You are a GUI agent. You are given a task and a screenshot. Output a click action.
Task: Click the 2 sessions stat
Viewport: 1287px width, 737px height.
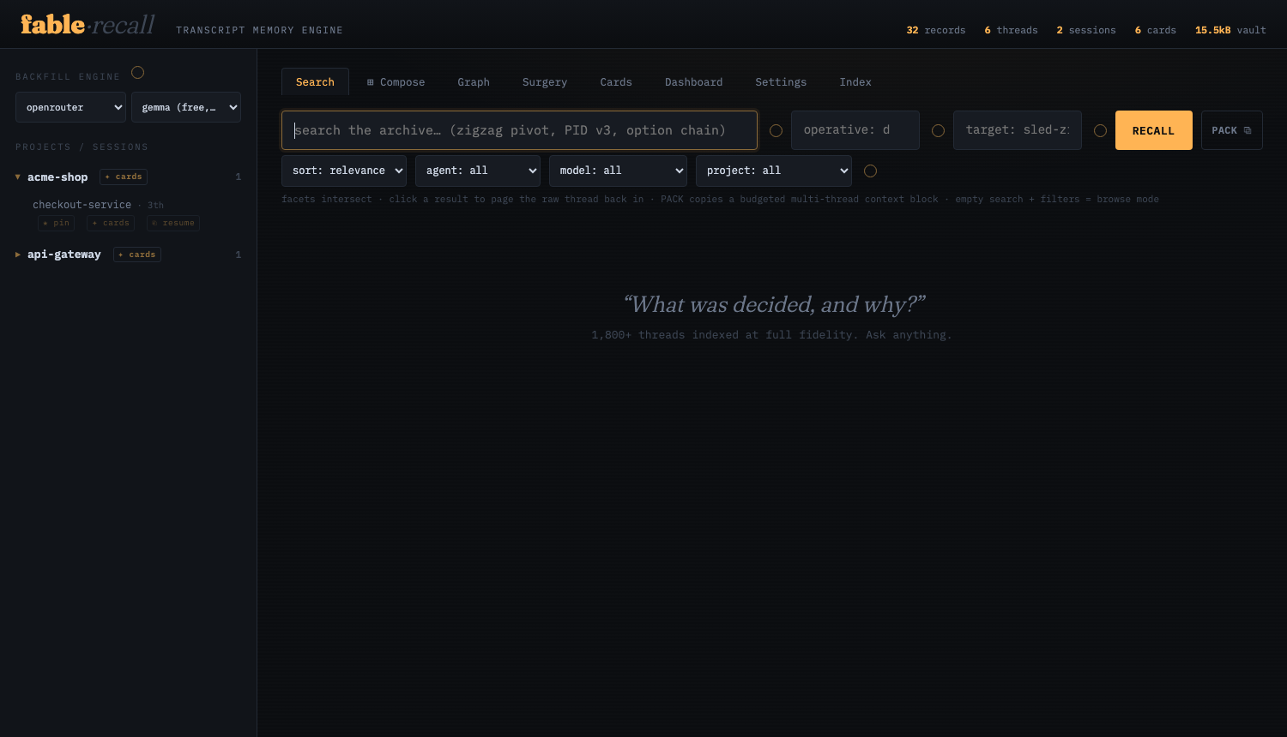[x=1086, y=30]
